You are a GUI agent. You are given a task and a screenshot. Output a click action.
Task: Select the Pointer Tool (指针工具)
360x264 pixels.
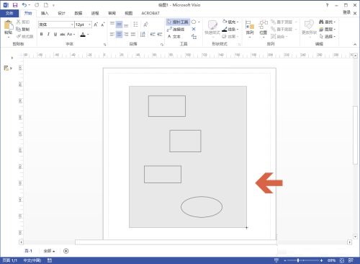[178, 22]
